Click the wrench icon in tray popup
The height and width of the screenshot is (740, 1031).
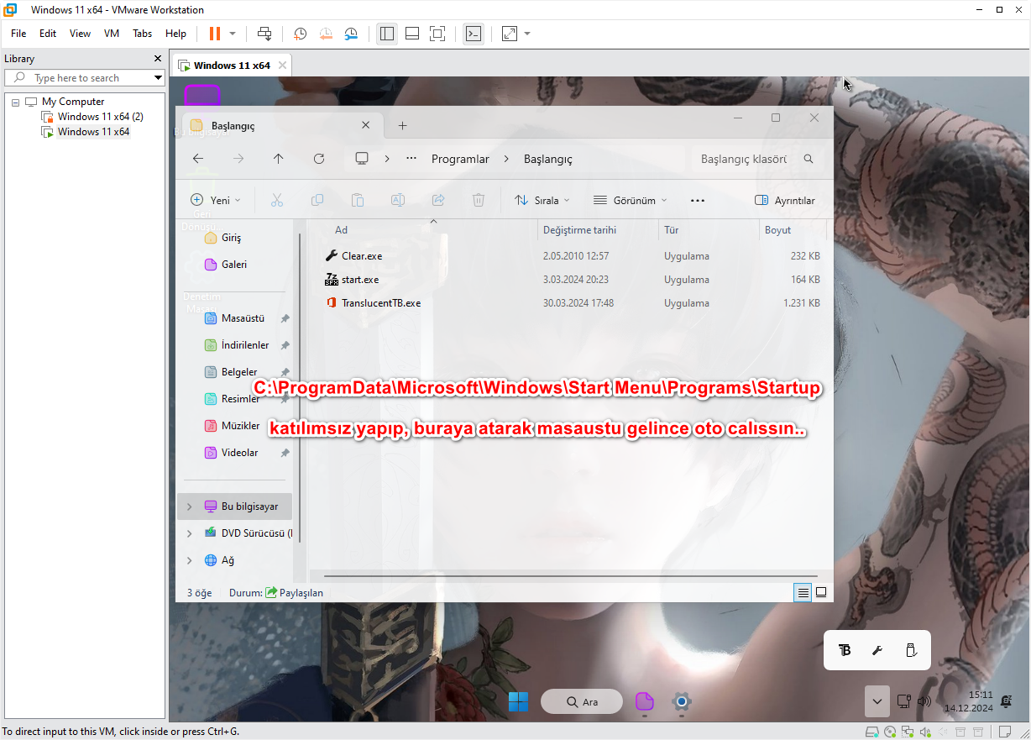click(x=877, y=650)
